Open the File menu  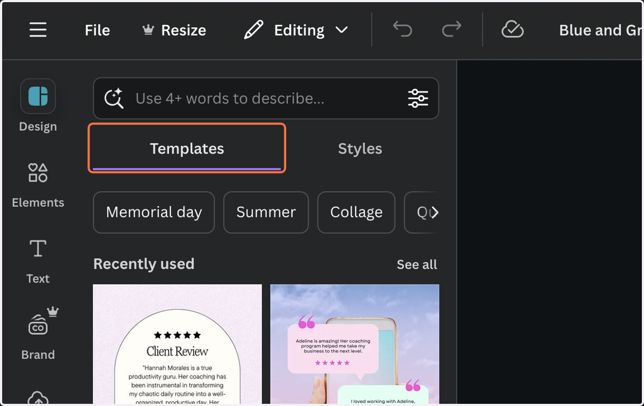click(97, 30)
